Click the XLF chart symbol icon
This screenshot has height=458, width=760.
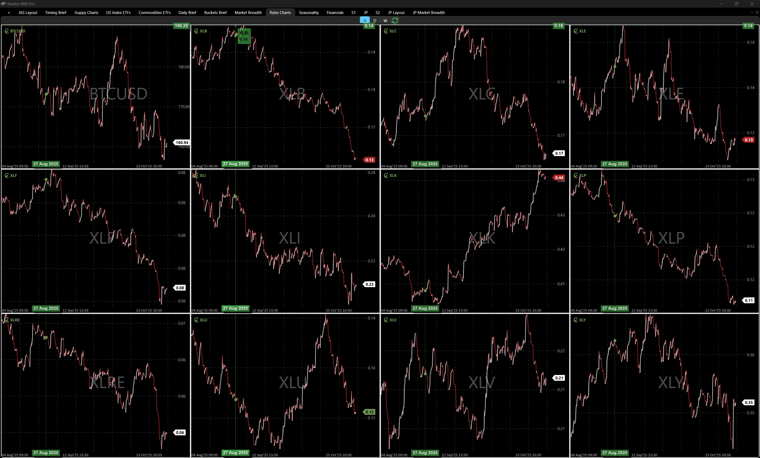(7, 176)
